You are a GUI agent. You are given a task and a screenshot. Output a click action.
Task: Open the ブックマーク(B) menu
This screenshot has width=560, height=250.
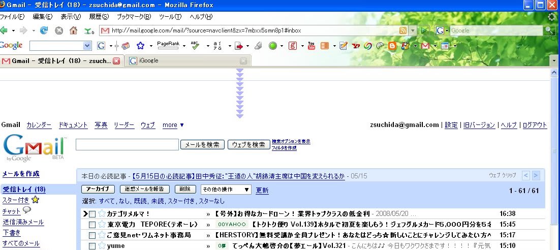click(x=134, y=17)
